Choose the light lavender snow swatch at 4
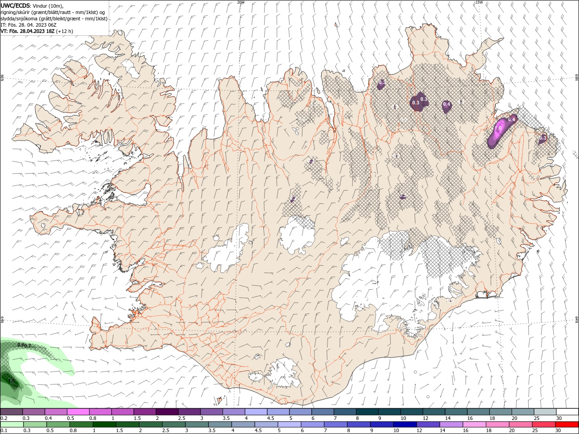The image size is (579, 434). click(255, 412)
